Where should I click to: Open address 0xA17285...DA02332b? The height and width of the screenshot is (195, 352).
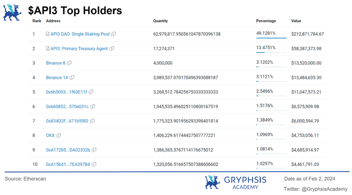tap(68, 150)
